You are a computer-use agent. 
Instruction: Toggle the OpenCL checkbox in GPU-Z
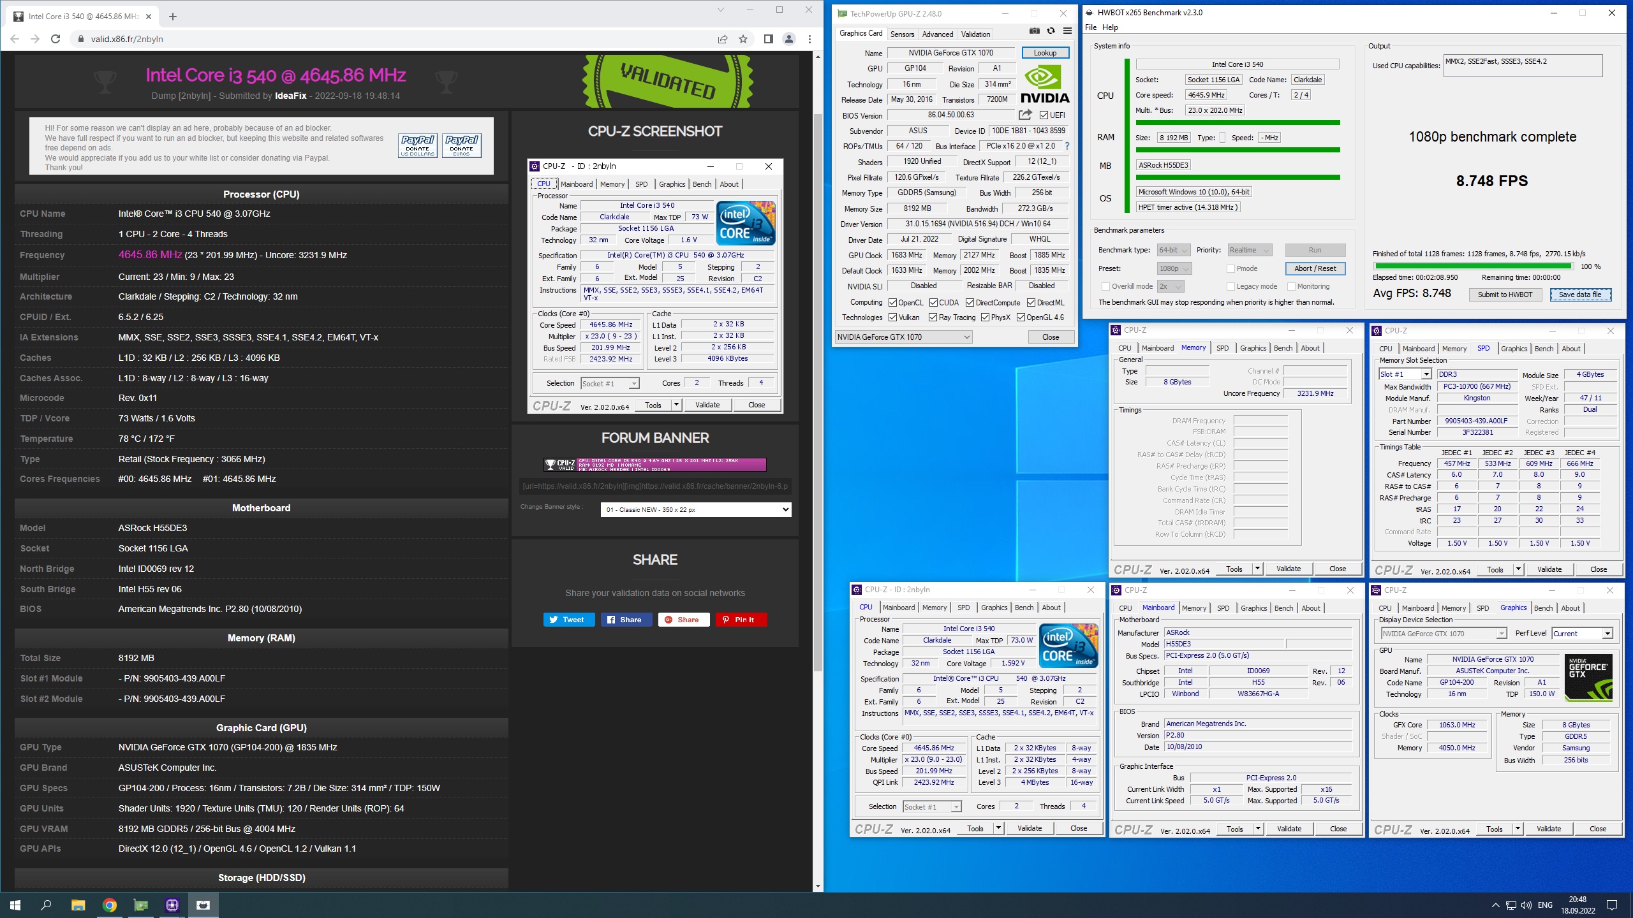point(892,303)
